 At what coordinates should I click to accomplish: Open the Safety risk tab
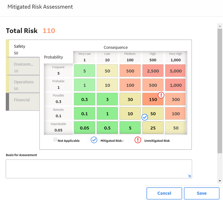pos(23,48)
